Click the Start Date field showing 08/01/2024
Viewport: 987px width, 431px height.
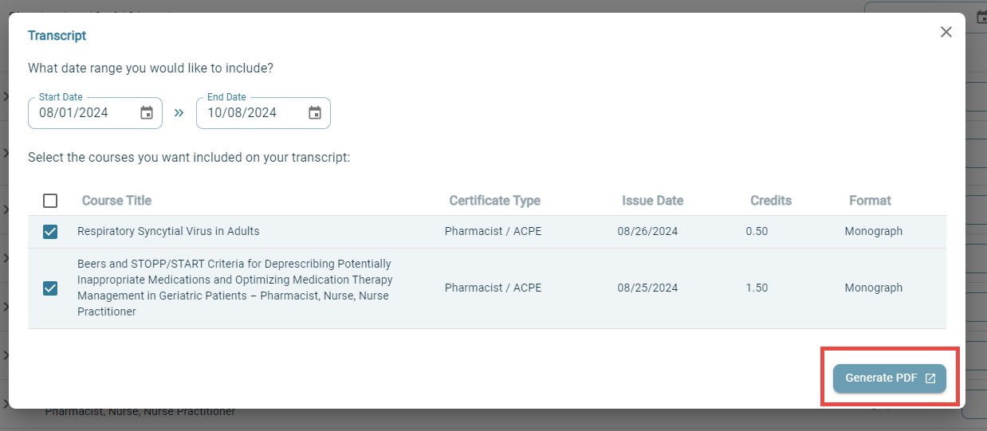point(95,113)
